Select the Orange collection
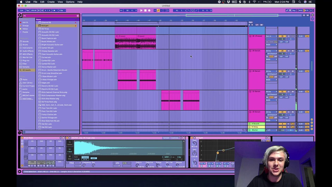This screenshot has width=332, height=187. pyautogui.click(x=25, y=26)
